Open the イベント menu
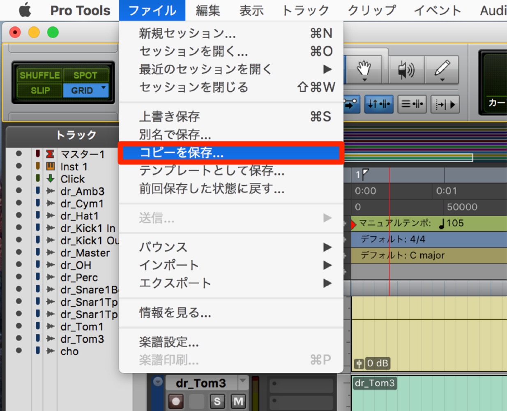The height and width of the screenshot is (411, 507). 438,10
